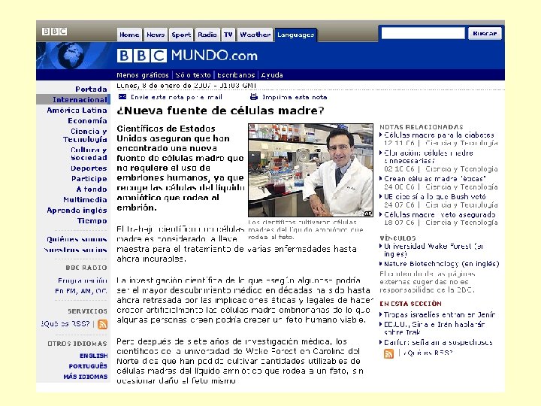Open Universidad Wake Forest link
The width and height of the screenshot is (541, 406).
434,250
